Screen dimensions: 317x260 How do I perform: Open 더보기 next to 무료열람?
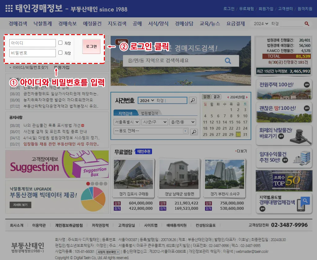241,151
